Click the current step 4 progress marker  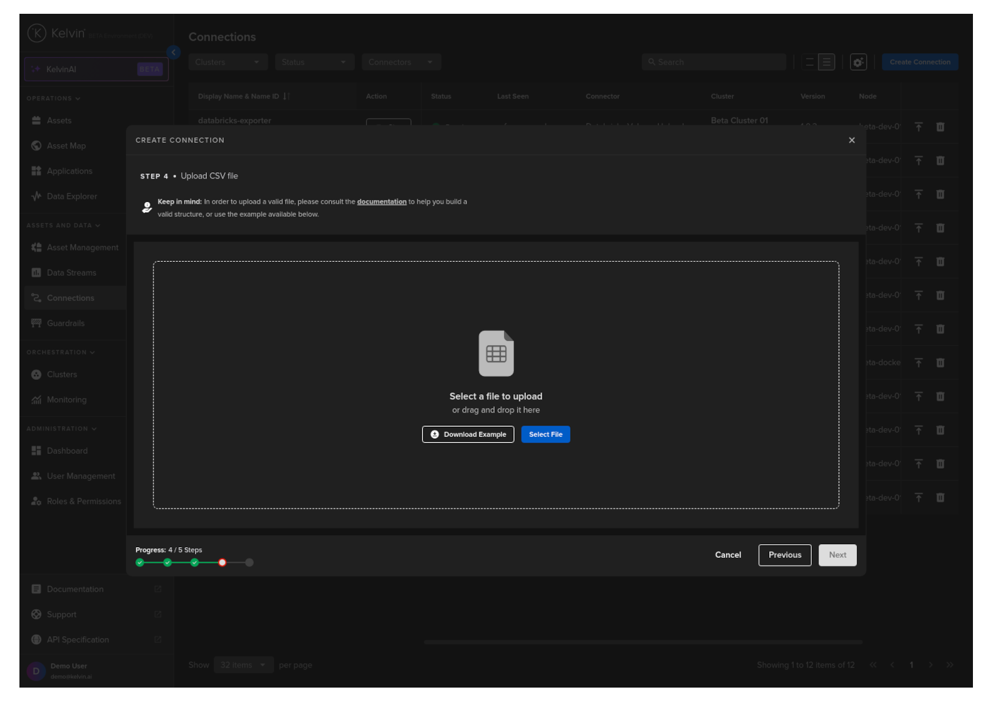coord(222,563)
